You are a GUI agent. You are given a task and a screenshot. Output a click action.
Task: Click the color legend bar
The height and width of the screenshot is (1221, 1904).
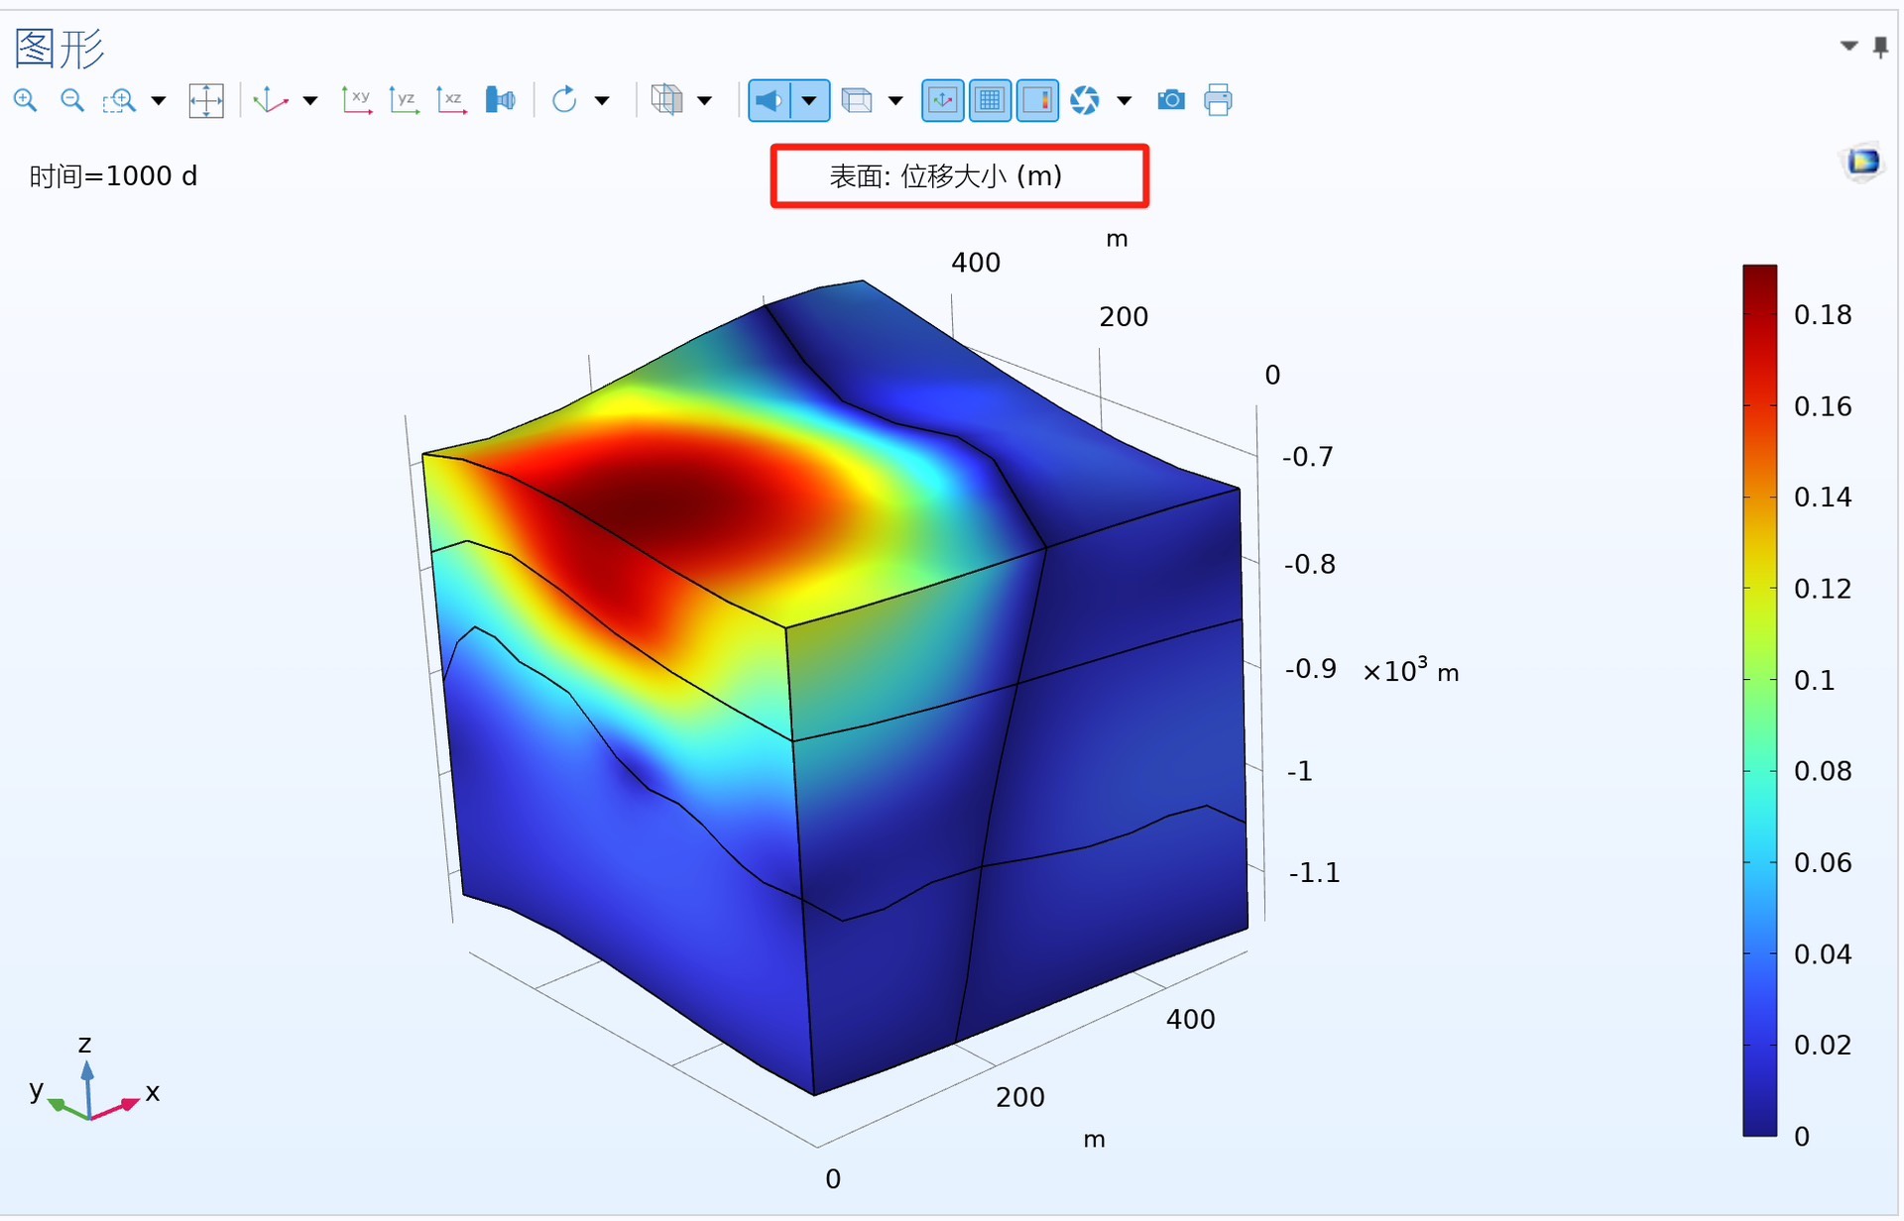(1759, 699)
